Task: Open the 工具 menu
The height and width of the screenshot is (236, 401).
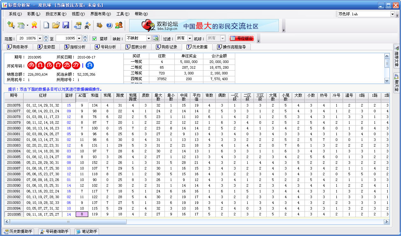Action: [x=123, y=14]
